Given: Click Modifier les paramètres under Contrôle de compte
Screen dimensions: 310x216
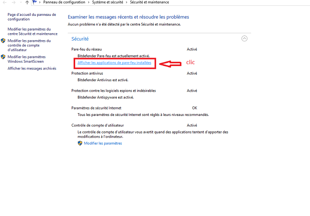Looking at the screenshot, I should tap(103, 143).
